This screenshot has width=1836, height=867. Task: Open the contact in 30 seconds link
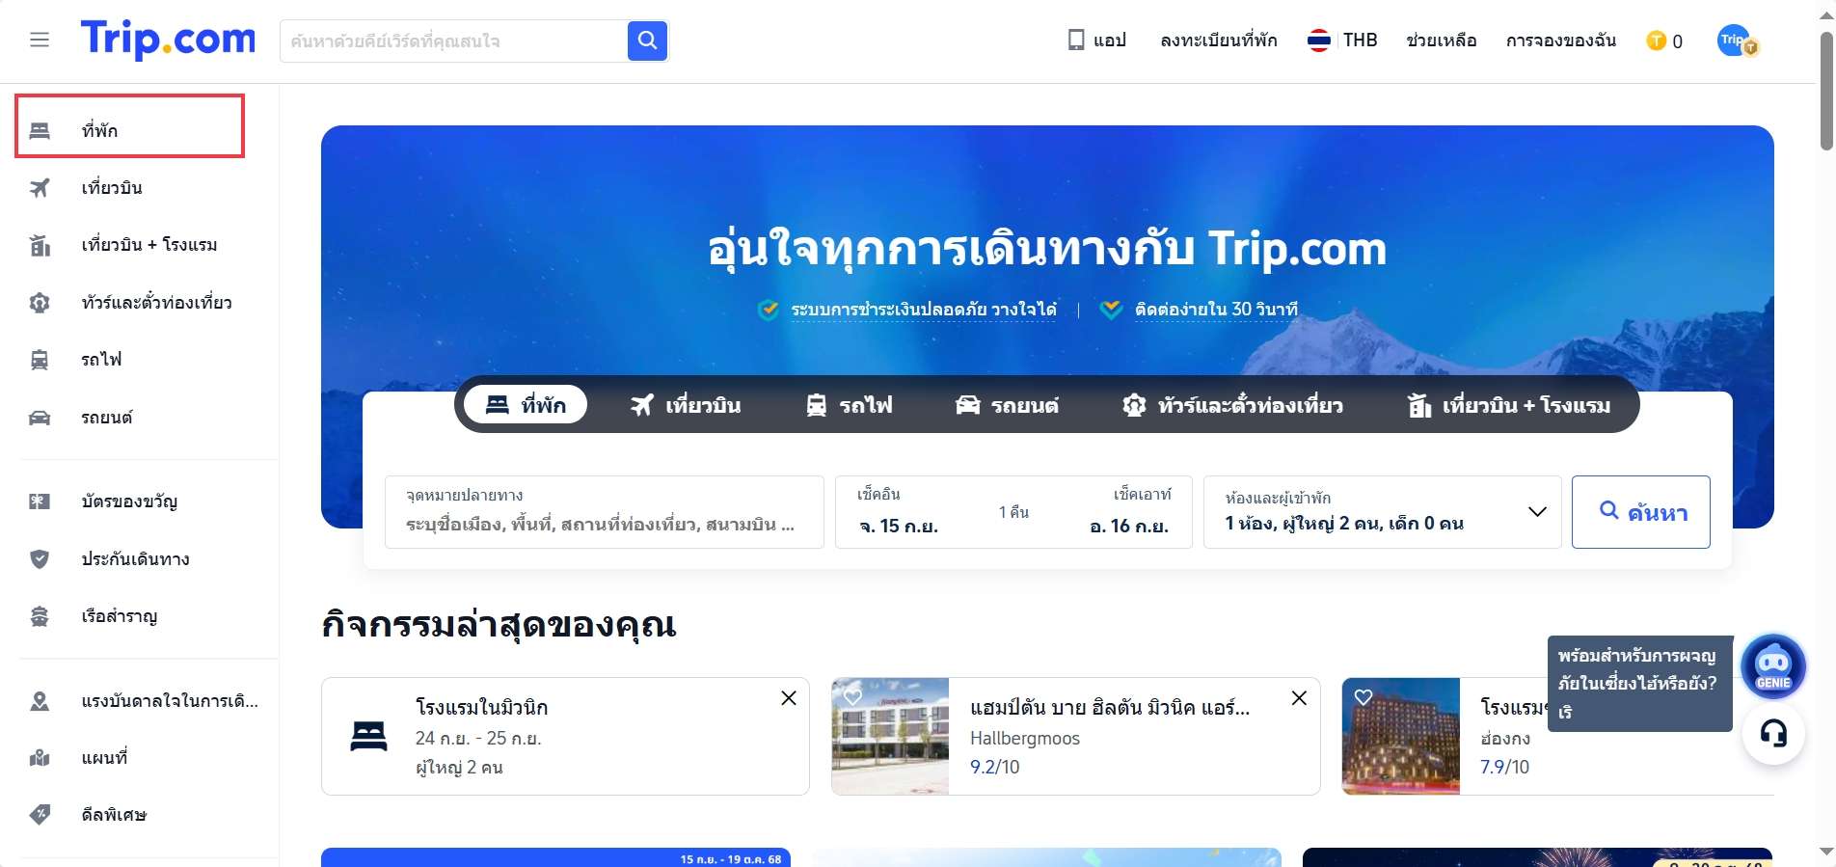(x=1216, y=310)
